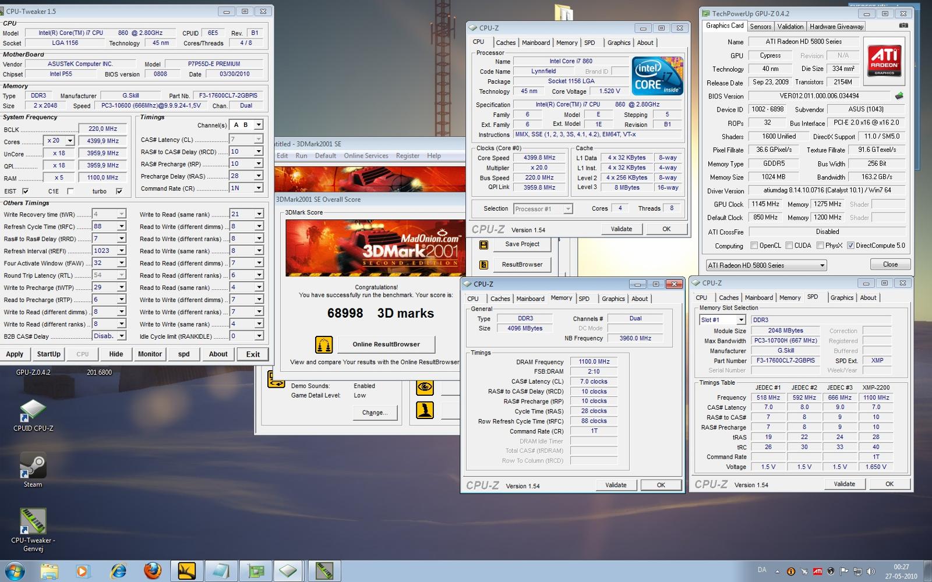Click the system tray clock
The image size is (932, 582).
[901, 572]
